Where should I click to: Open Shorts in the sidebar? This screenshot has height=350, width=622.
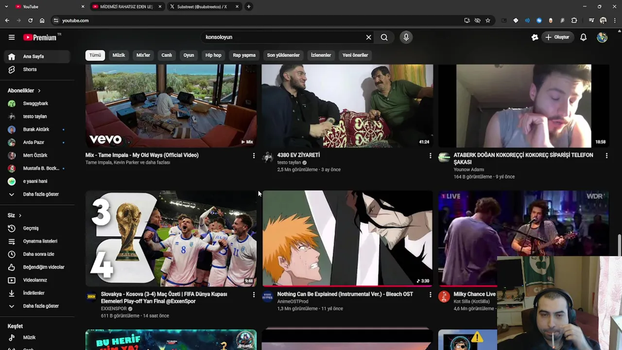pos(37,70)
